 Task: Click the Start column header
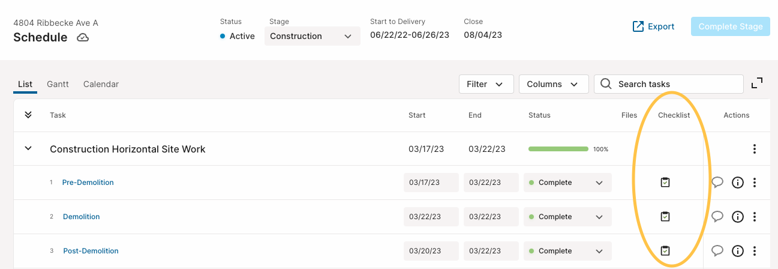pos(417,115)
